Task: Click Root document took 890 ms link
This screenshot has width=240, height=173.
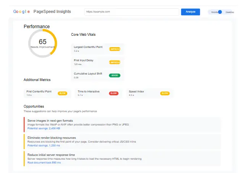Action: pyautogui.click(x=44, y=163)
